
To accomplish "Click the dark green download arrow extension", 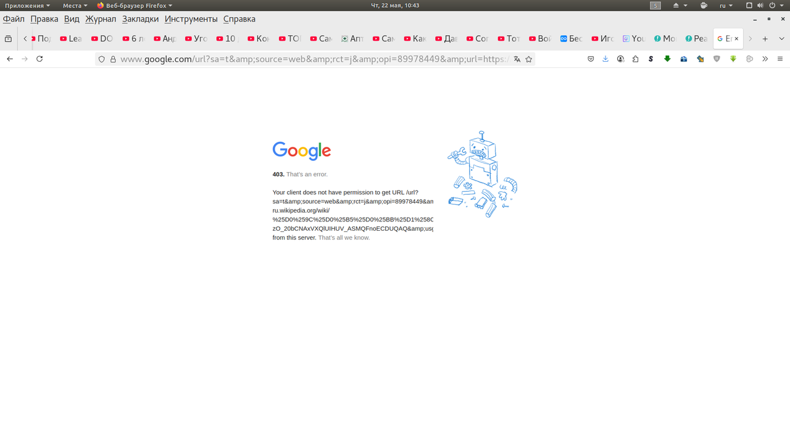I will click(x=667, y=59).
